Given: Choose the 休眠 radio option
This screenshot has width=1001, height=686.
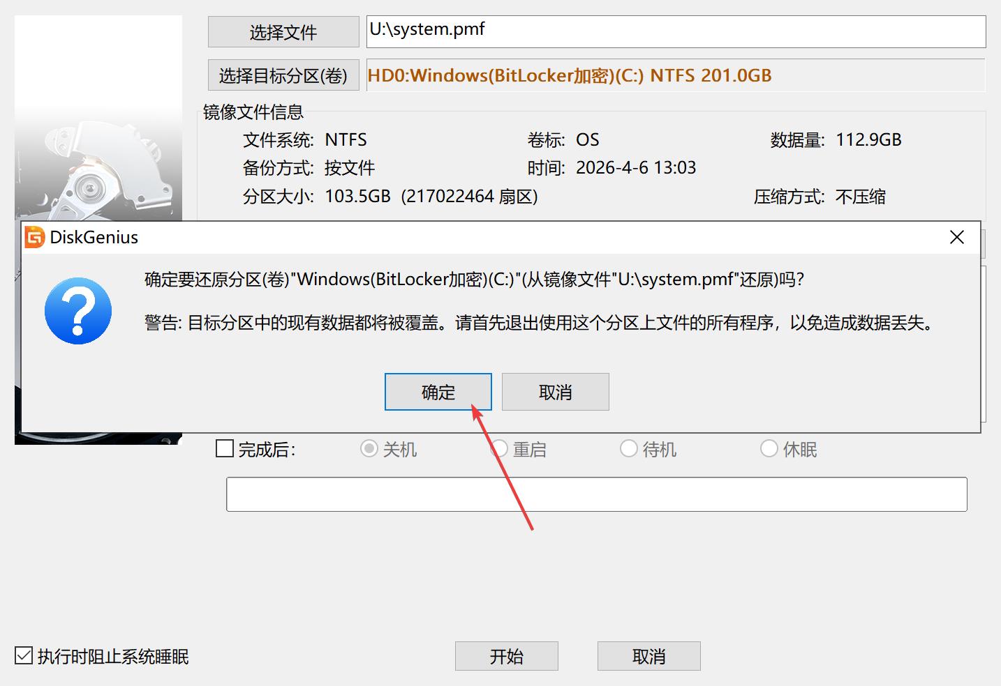Looking at the screenshot, I should coord(769,448).
